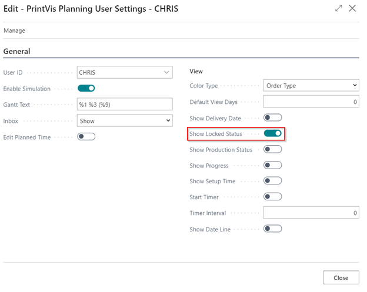Screen dimensions: 367x292
Task: Click the Show Progress label
Action: pyautogui.click(x=209, y=166)
